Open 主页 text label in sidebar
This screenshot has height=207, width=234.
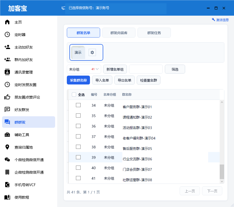[18, 22]
